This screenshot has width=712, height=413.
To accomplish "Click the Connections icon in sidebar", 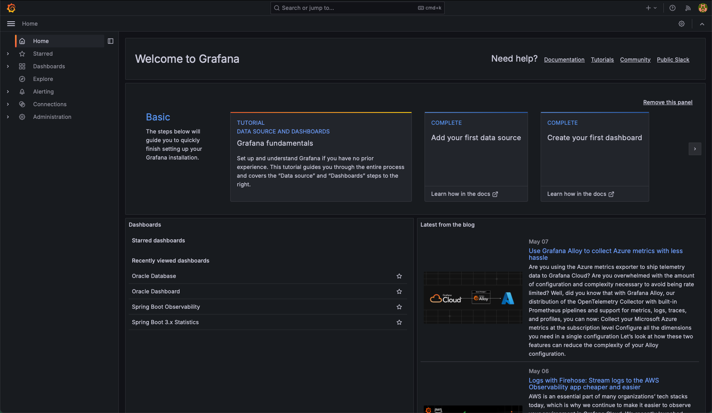I will click(22, 104).
